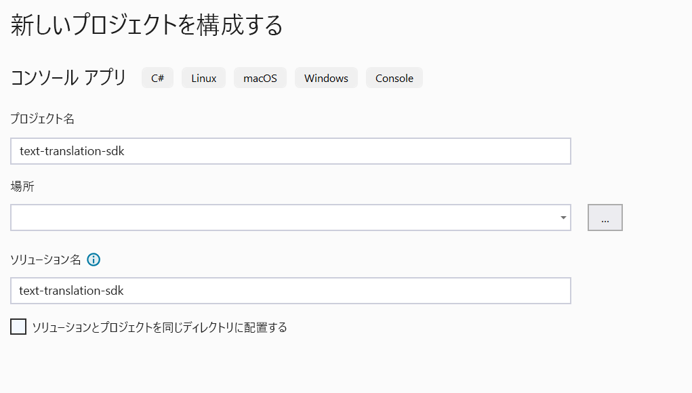Click the Windows tag
The image size is (692, 393).
pos(326,78)
